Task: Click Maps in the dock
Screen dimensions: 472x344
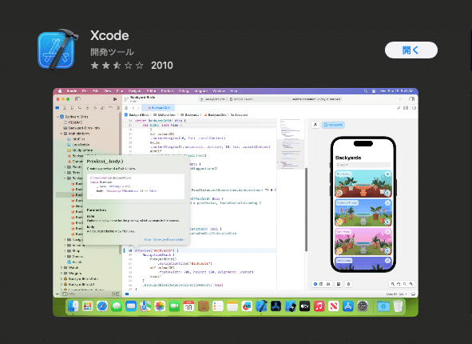Action: click(145, 306)
